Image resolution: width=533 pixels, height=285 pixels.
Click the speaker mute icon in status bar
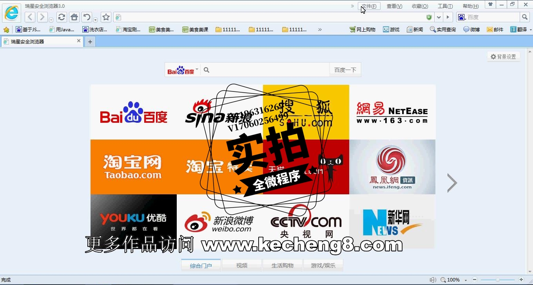(433, 280)
